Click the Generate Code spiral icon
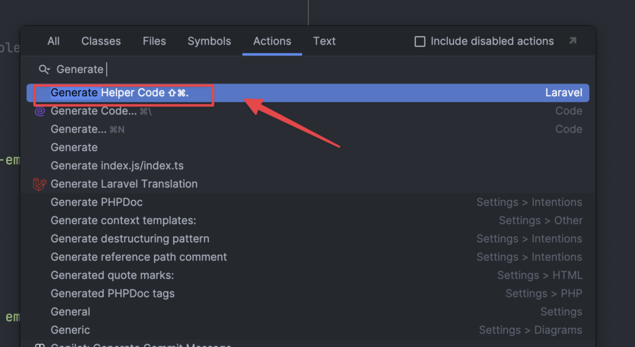 click(40, 112)
